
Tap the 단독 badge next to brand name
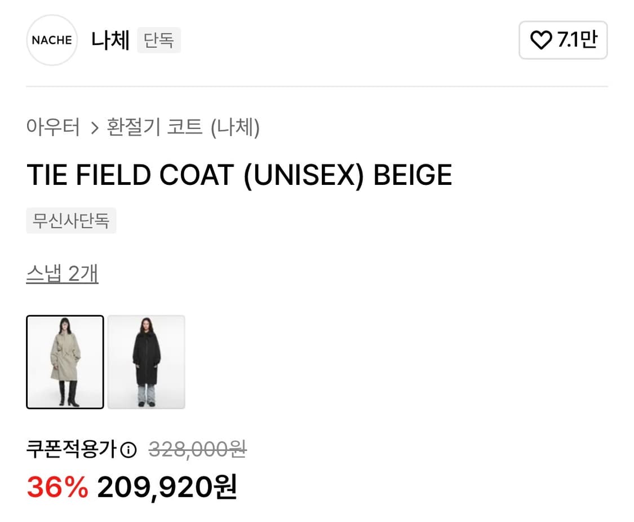tap(158, 40)
